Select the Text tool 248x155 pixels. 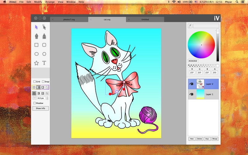(44, 63)
